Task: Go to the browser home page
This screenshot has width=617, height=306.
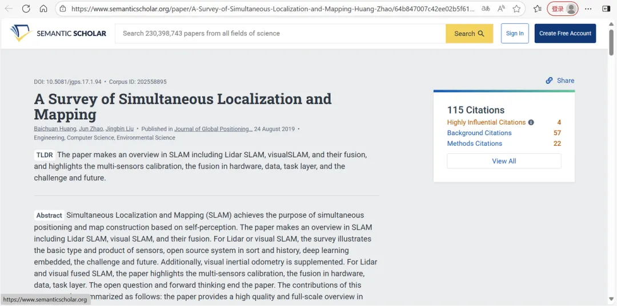Action: tap(43, 9)
